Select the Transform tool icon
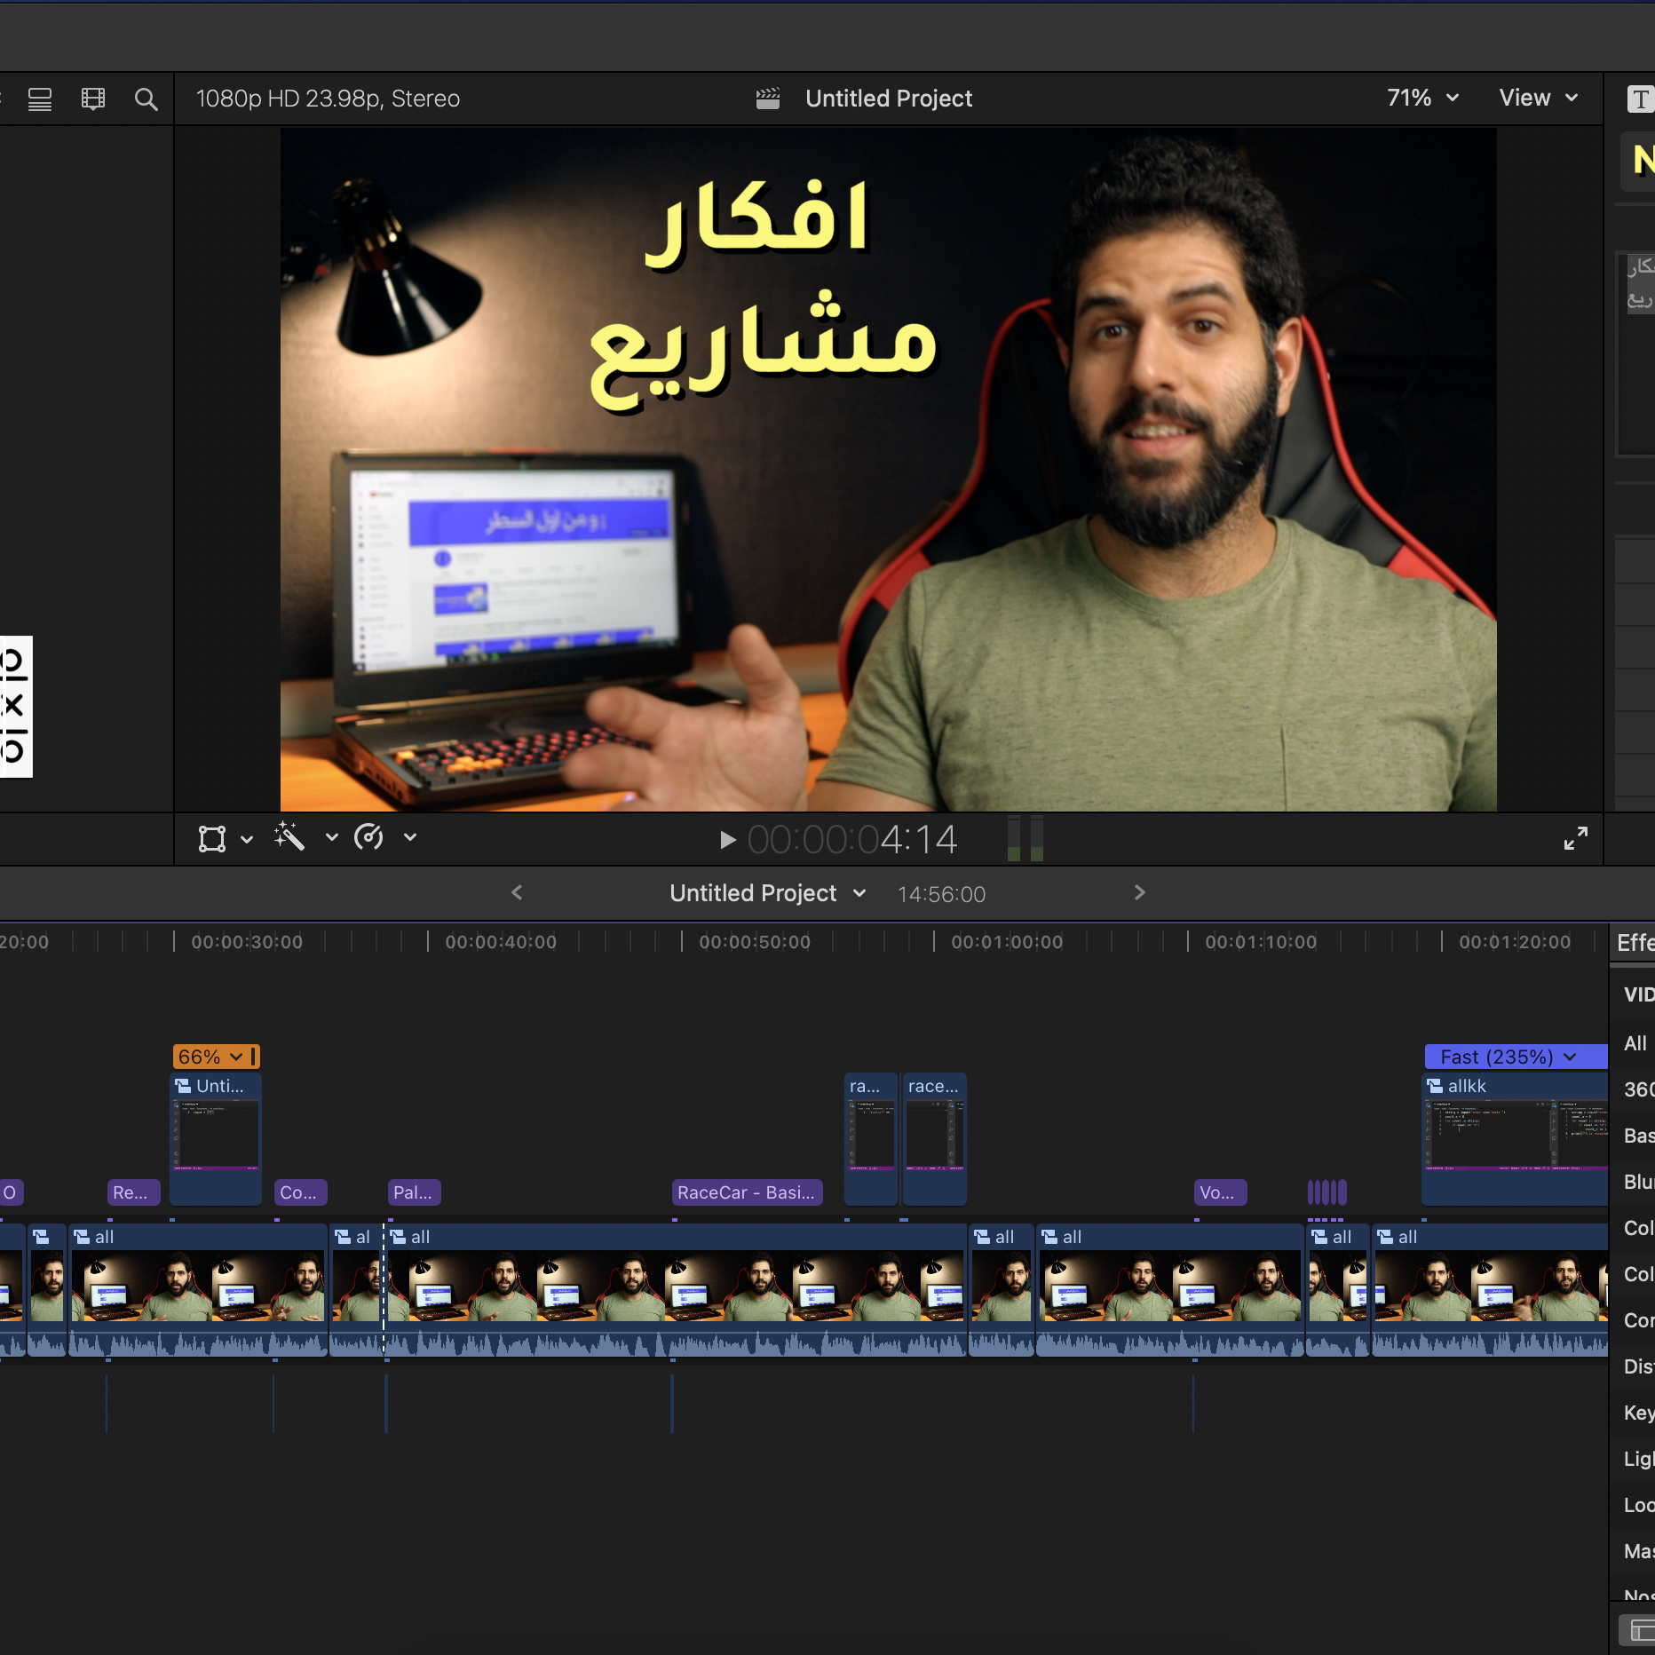This screenshot has height=1655, width=1655. click(212, 839)
